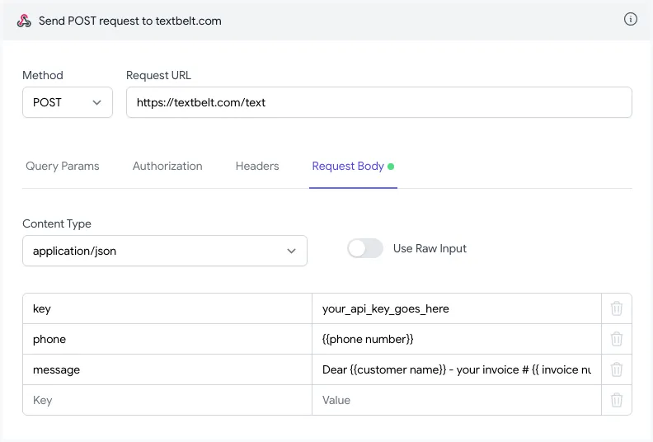653x442 pixels.
Task: Toggle the Use Raw Input switch
Action: (365, 248)
